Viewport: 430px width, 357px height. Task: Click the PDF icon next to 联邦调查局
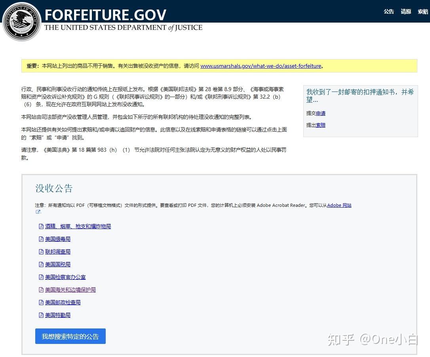pyautogui.click(x=41, y=251)
